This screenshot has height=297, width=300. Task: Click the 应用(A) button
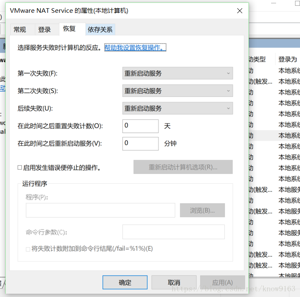(222, 282)
